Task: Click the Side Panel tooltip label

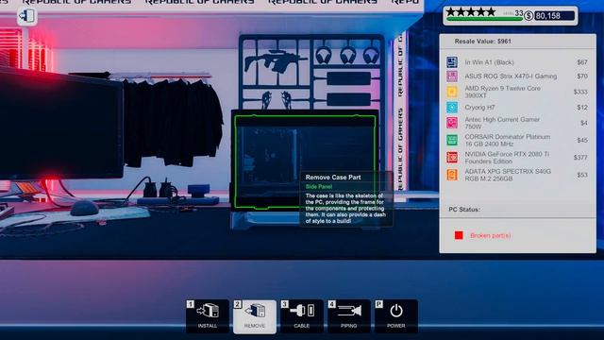Action: (x=319, y=187)
